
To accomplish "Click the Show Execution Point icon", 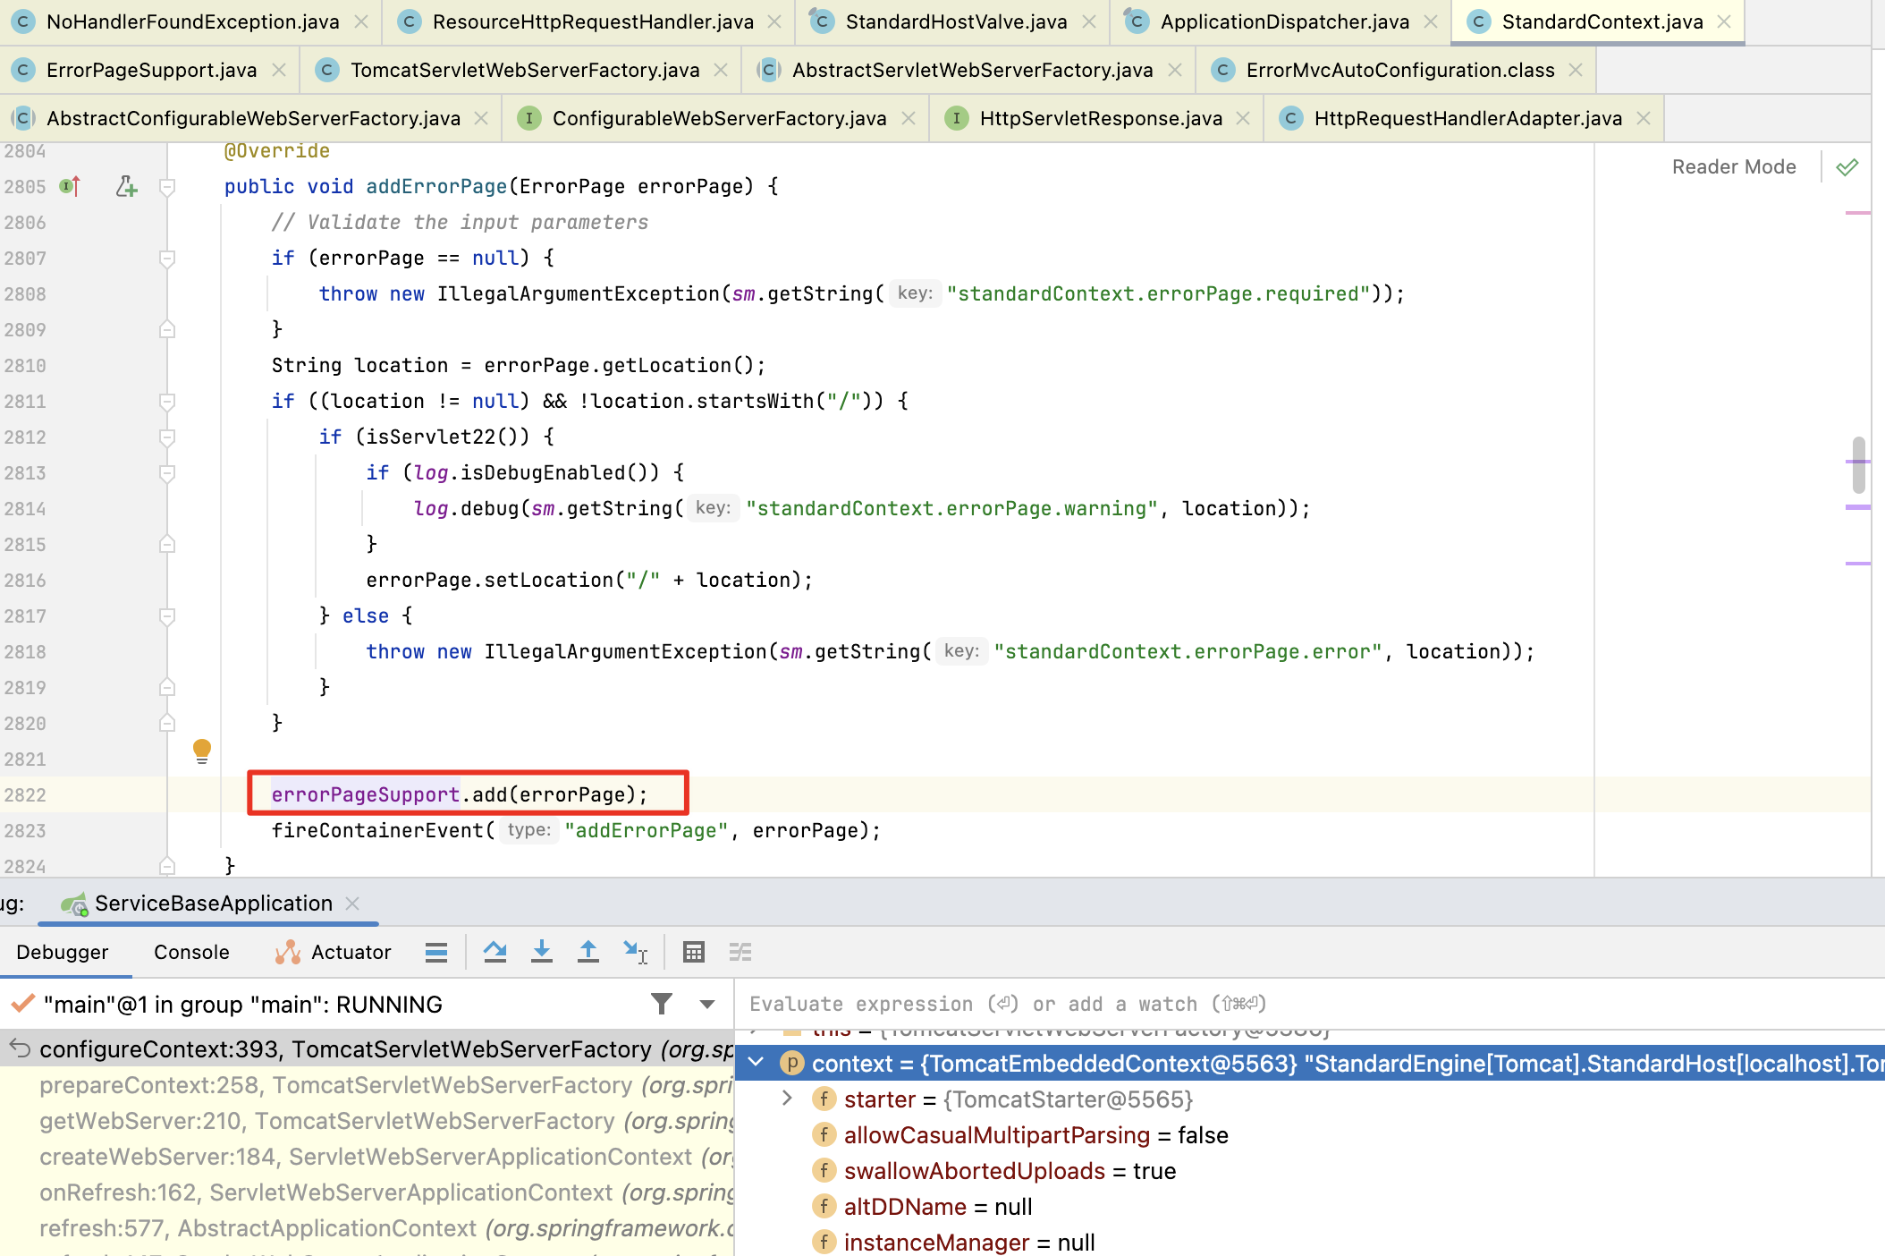I will (435, 952).
